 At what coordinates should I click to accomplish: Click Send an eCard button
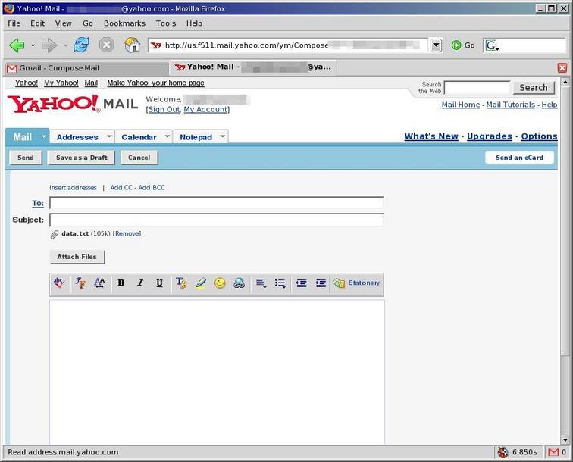519,158
